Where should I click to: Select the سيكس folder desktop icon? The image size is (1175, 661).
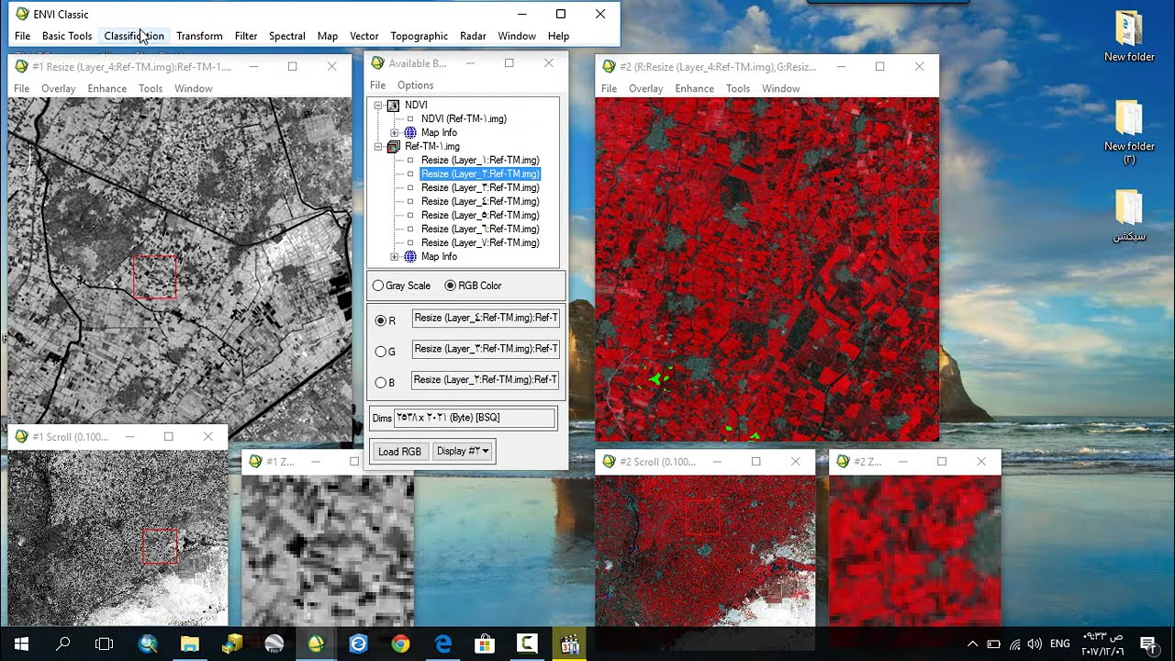coord(1129,216)
